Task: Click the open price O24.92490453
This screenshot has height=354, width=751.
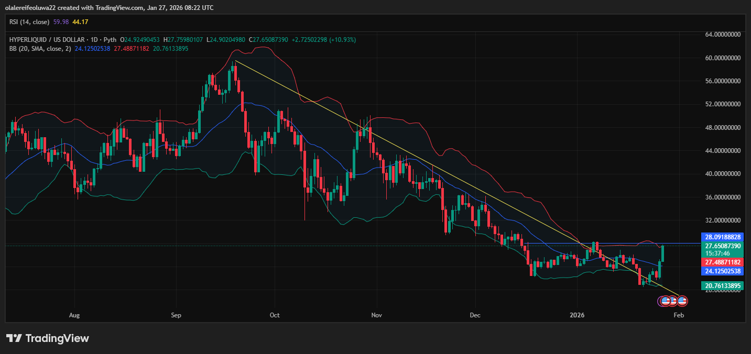Action: [x=141, y=40]
